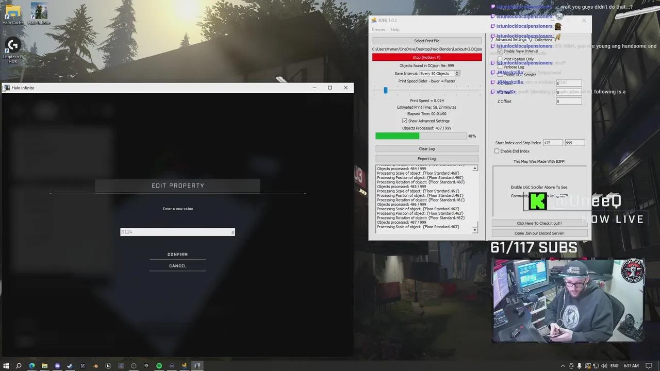Image resolution: width=660 pixels, height=371 pixels.
Task: Switch to Halo Infinite taskbar icon
Action: (x=197, y=366)
